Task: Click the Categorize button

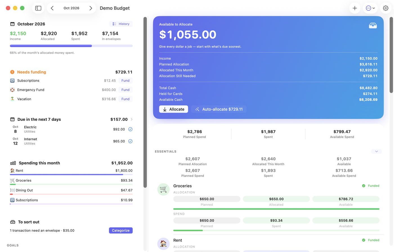Action: pyautogui.click(x=121, y=230)
